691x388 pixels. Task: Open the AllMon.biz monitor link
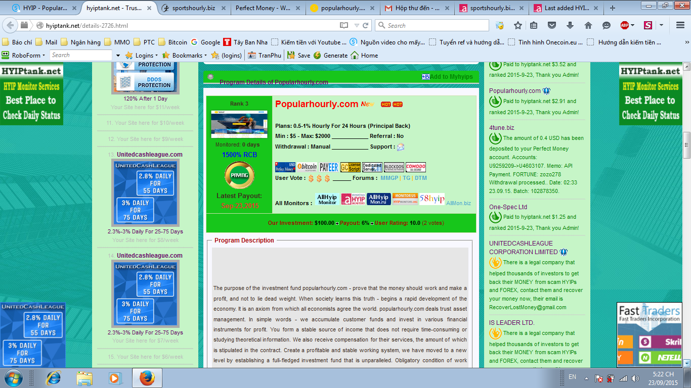(x=458, y=203)
